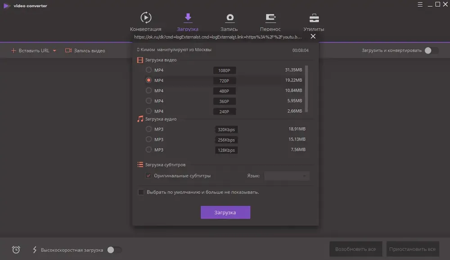Screen dimensions: 450x260
Task: Select MP3 128Kbps audio option
Action: click(x=148, y=150)
